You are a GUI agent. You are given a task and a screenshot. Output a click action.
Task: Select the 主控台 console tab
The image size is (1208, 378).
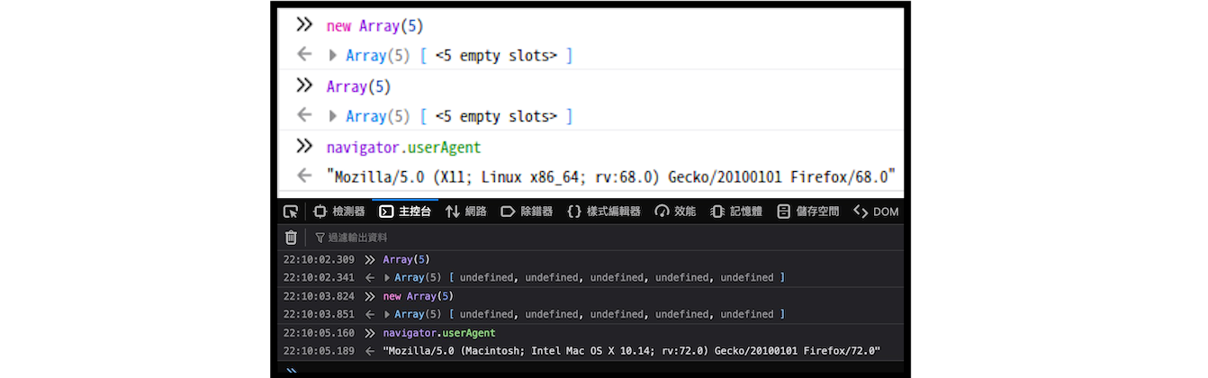(x=405, y=211)
